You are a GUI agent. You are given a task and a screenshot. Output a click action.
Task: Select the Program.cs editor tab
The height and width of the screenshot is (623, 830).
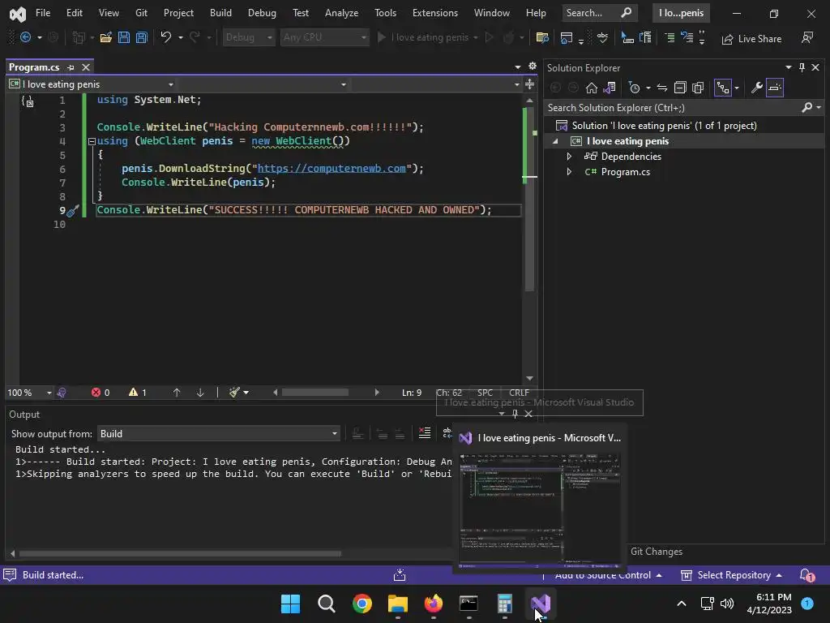point(34,67)
